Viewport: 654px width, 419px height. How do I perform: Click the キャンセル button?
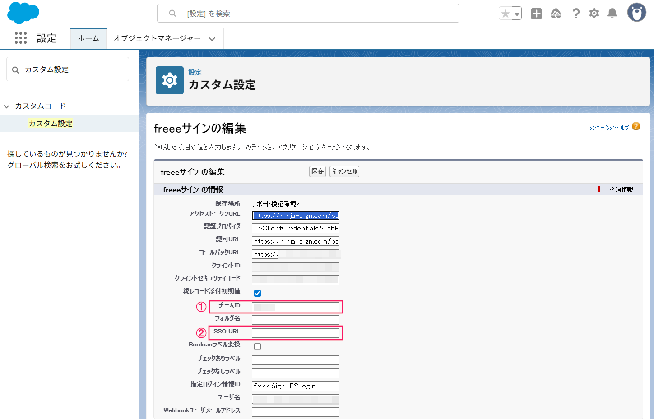[x=344, y=171]
